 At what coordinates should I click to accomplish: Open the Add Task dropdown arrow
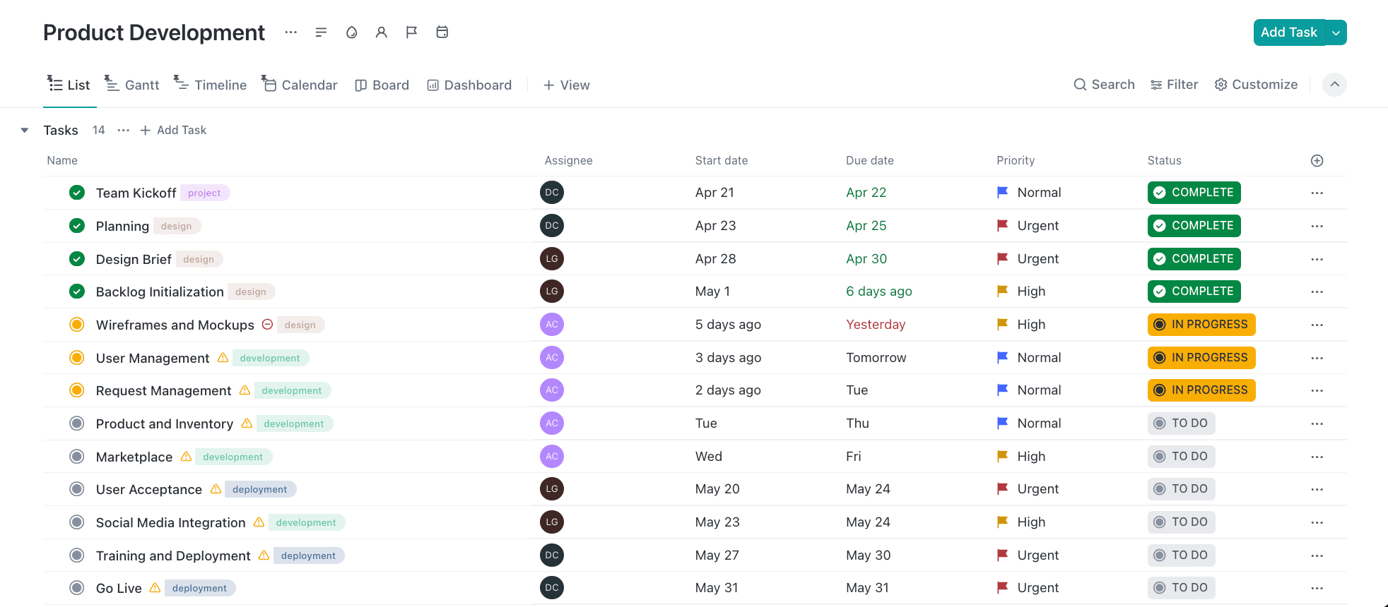pos(1336,32)
